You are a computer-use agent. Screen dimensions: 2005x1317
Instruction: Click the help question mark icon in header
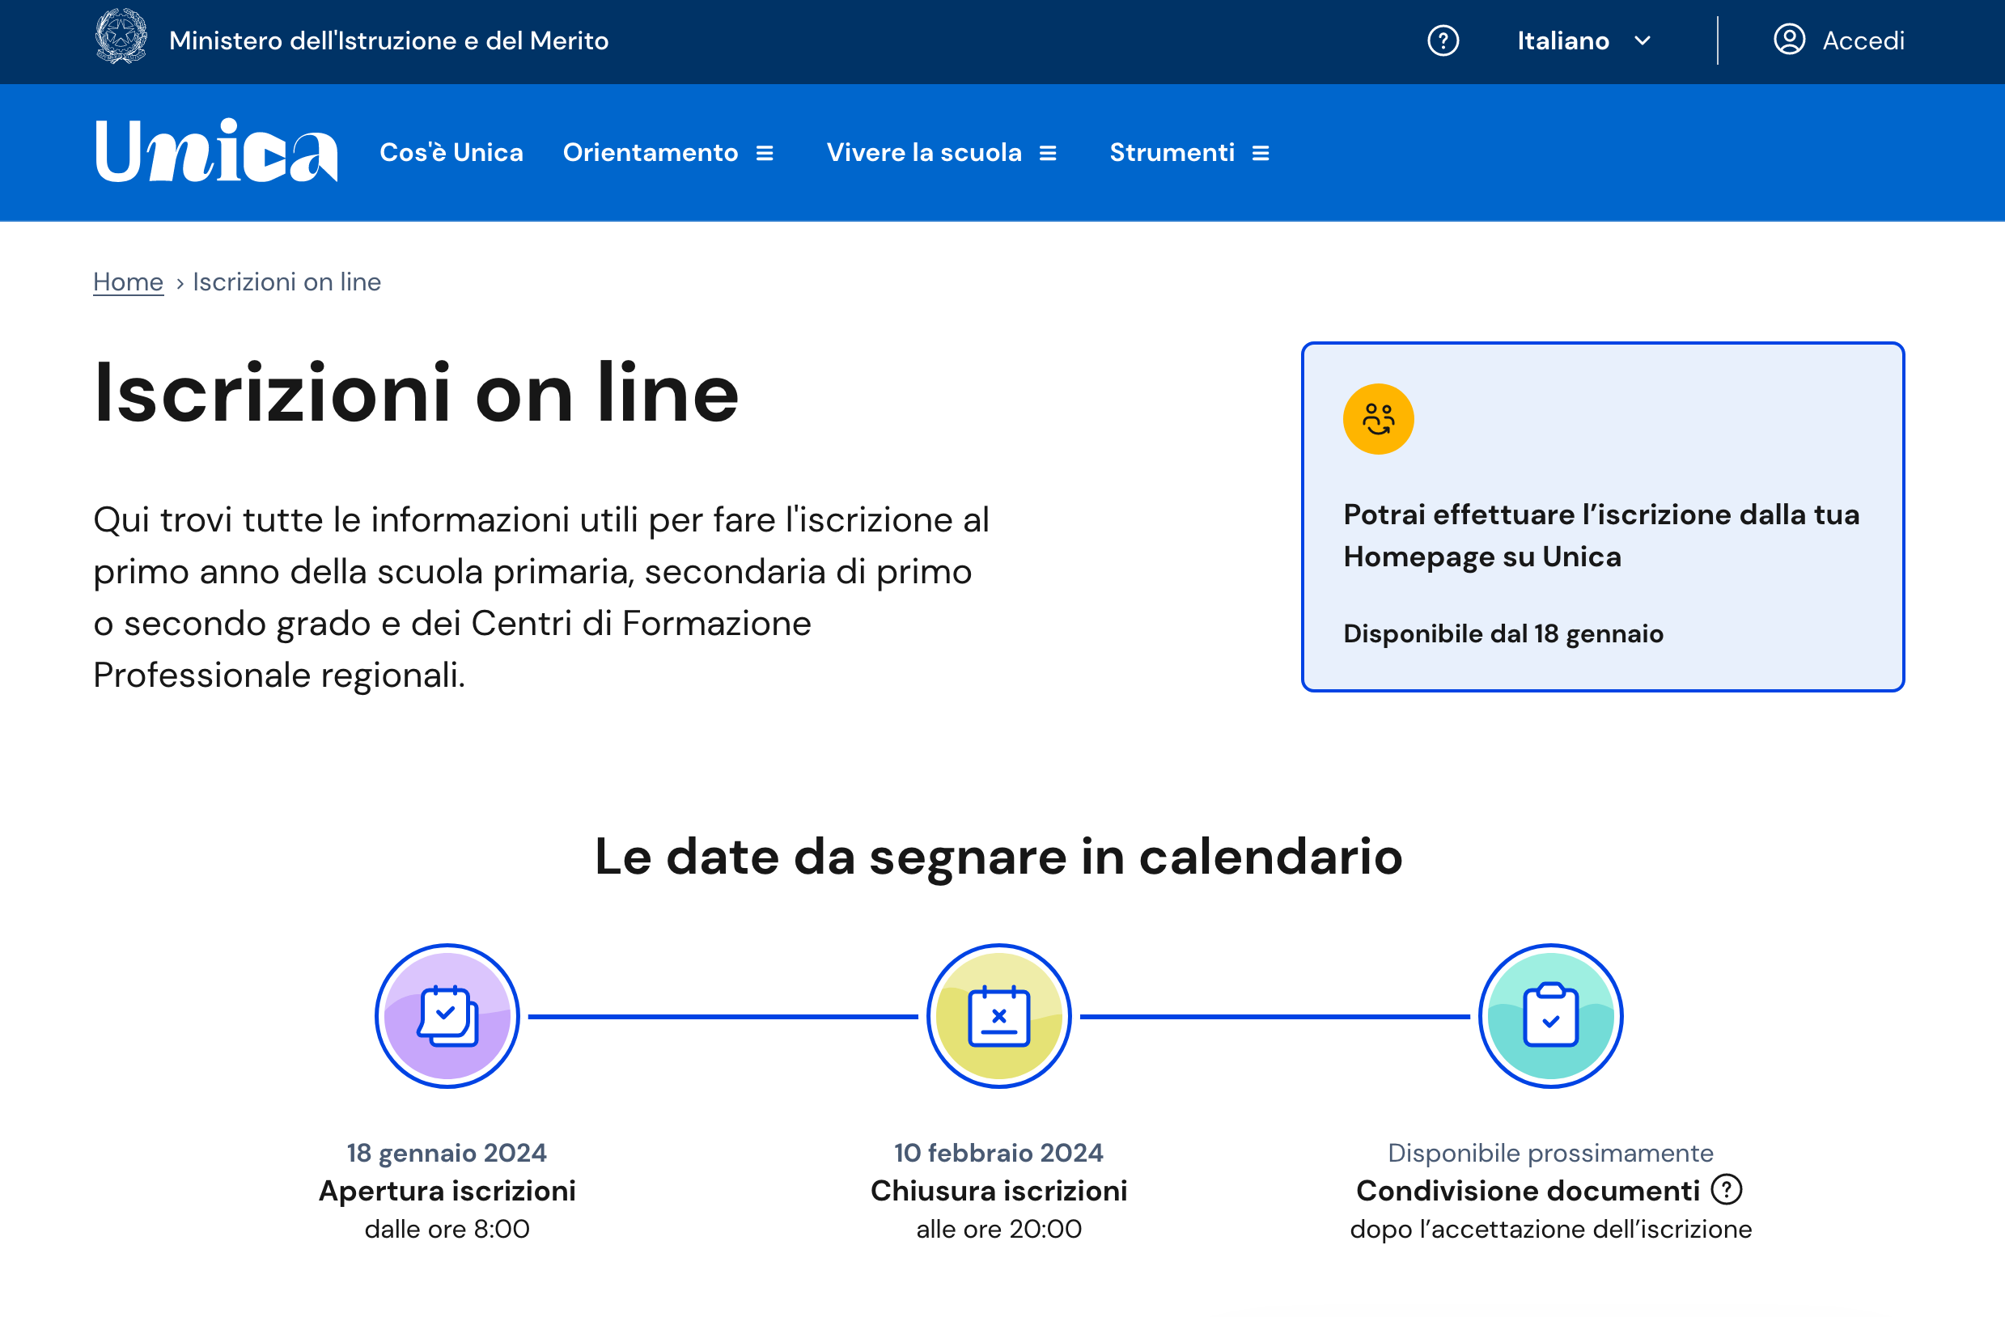pyautogui.click(x=1443, y=40)
